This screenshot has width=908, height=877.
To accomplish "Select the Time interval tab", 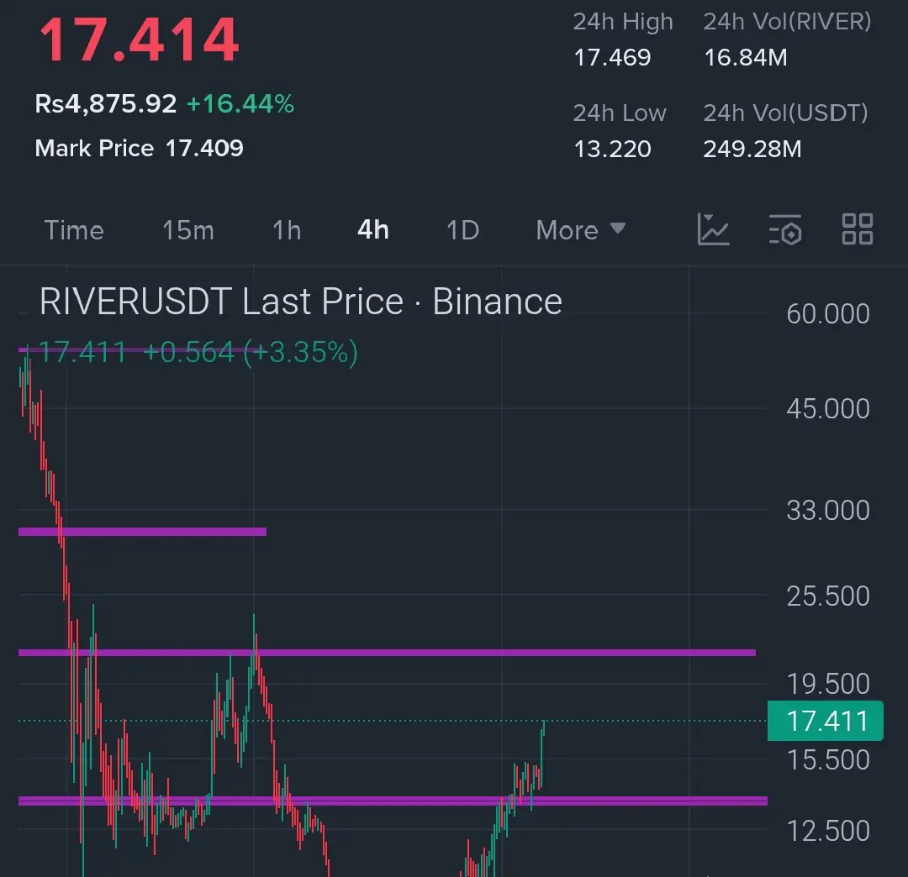I will pyautogui.click(x=74, y=230).
